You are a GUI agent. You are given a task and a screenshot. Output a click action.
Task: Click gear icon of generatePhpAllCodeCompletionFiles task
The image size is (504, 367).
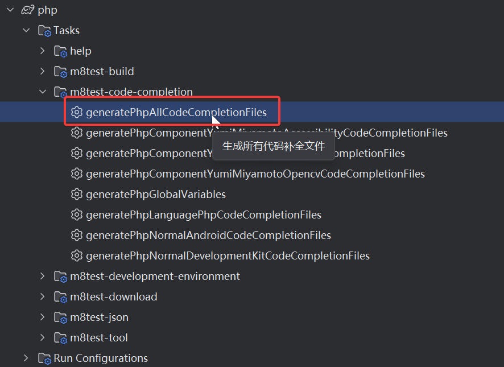pos(77,113)
